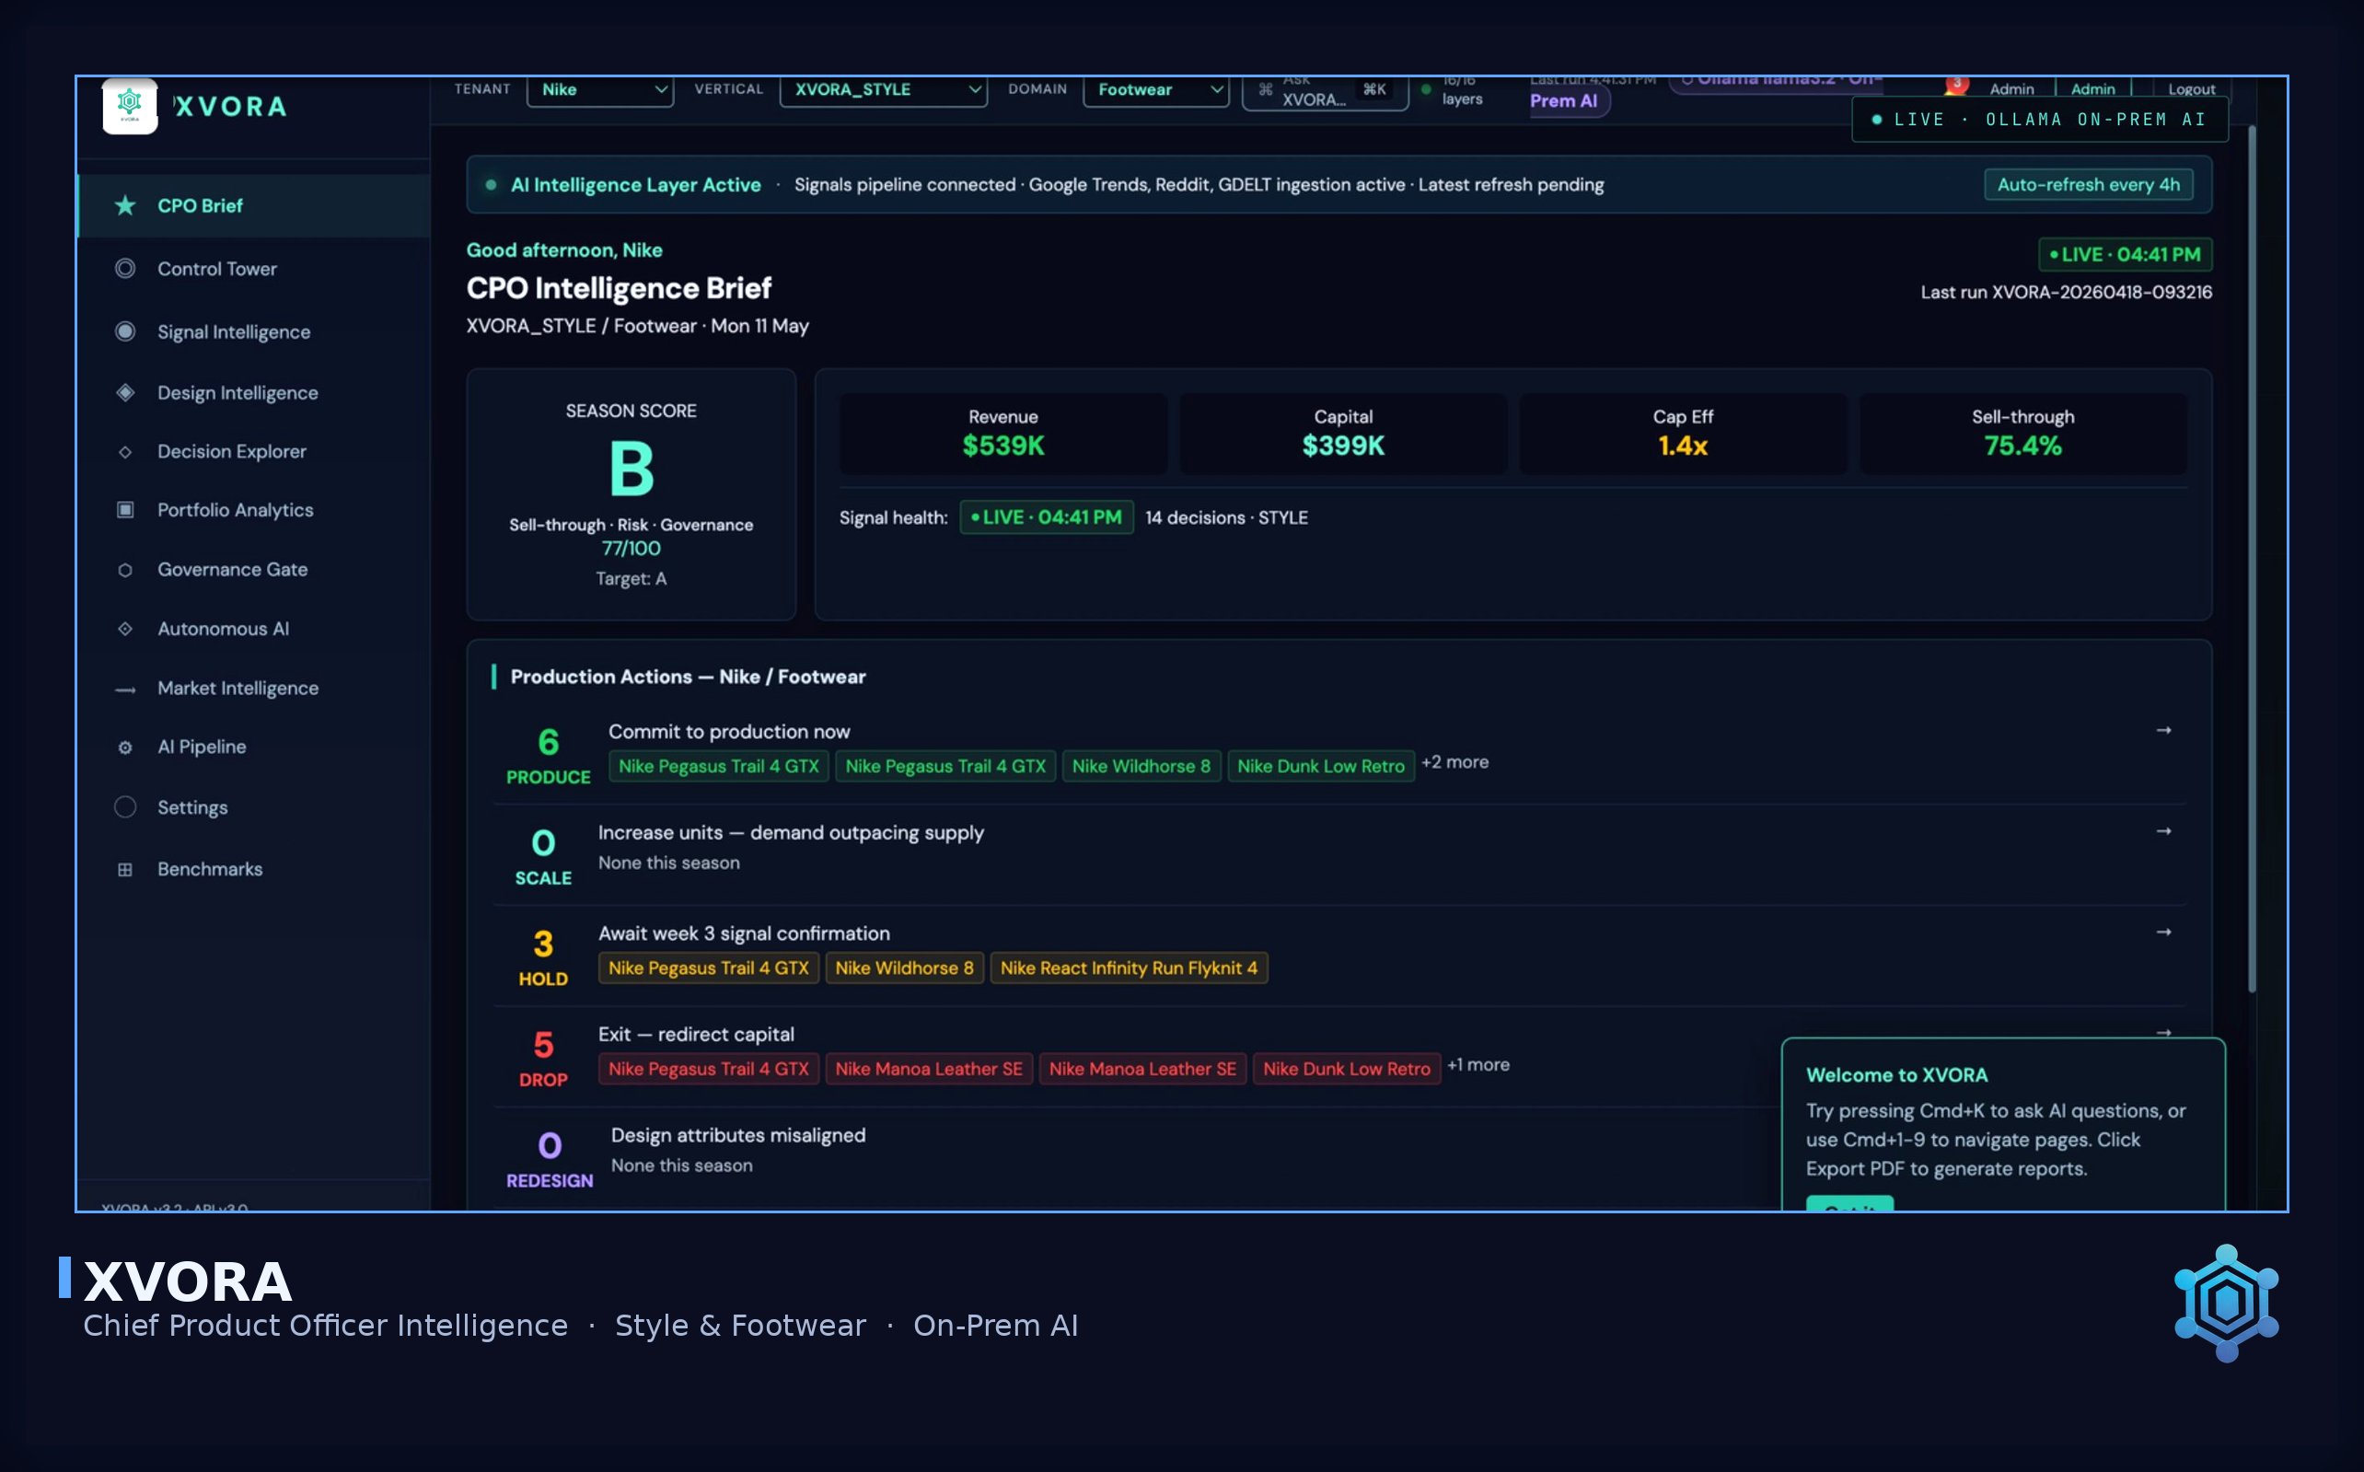
Task: Click the red Nike Pegasus Trail 4 GTX tag
Action: 709,1069
